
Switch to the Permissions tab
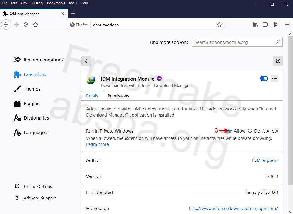coord(118,96)
